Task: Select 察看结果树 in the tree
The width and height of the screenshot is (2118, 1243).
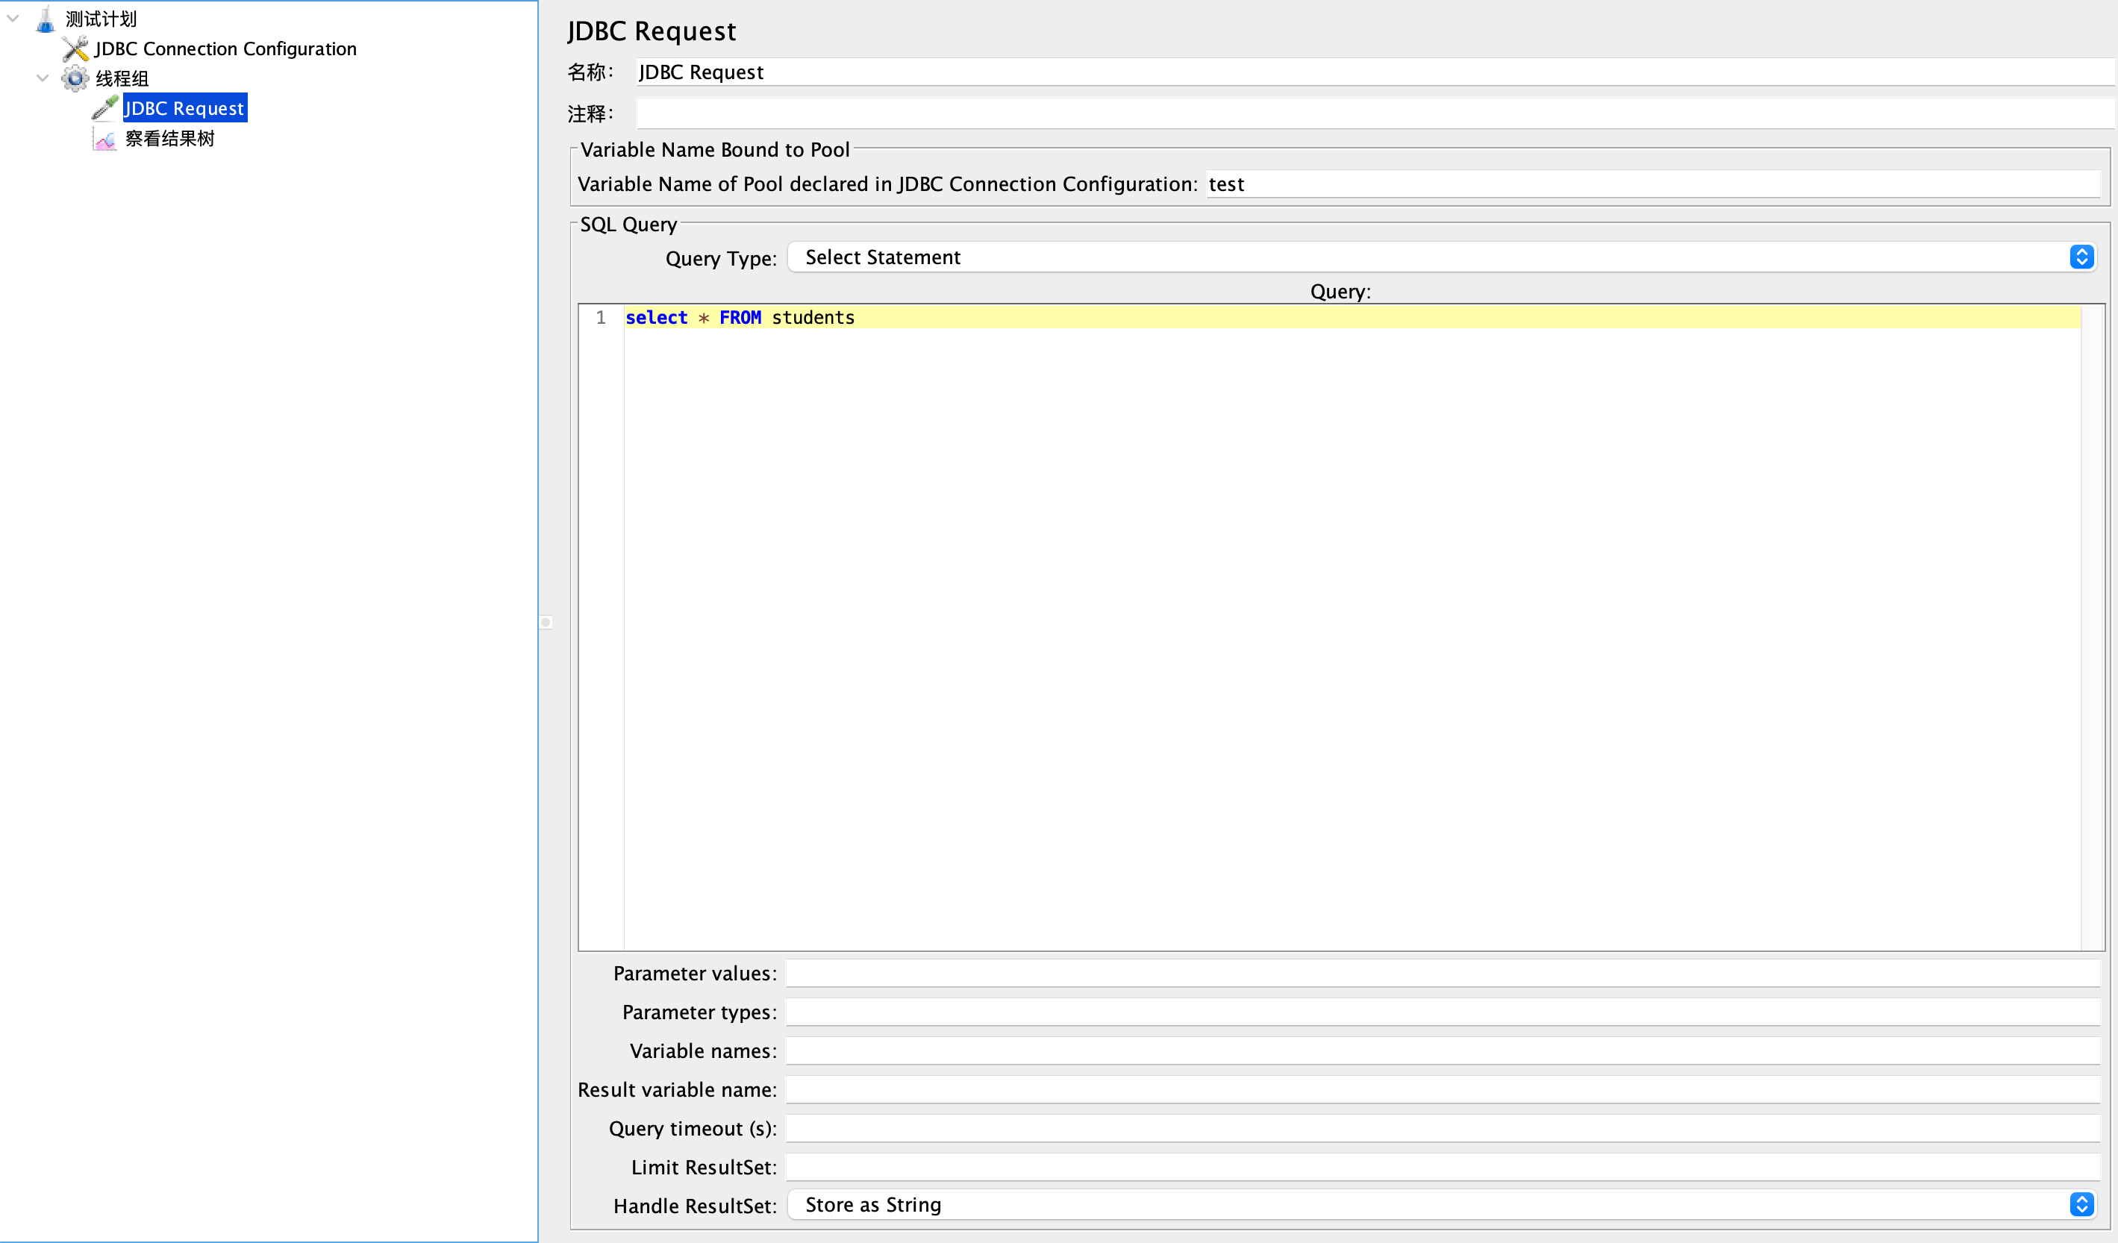Action: pyautogui.click(x=169, y=139)
